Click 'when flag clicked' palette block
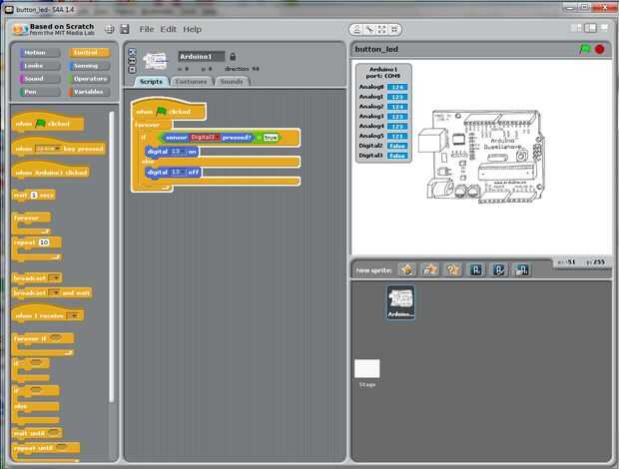This screenshot has width=619, height=469. 48,123
